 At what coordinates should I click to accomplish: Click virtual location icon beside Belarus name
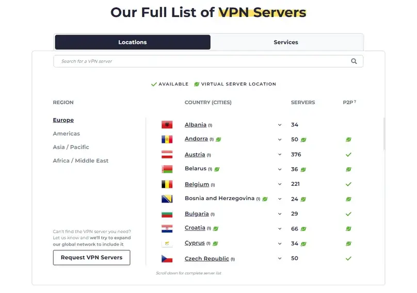point(217,169)
